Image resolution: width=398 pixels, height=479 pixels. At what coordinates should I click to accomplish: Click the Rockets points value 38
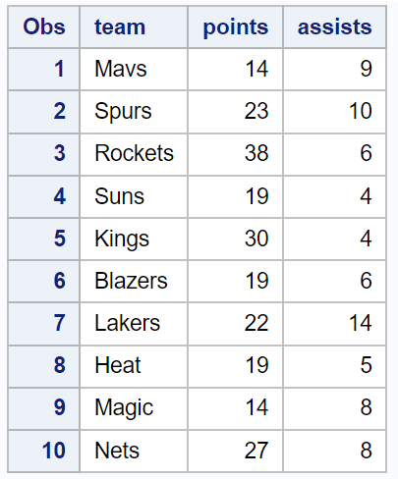pyautogui.click(x=235, y=154)
